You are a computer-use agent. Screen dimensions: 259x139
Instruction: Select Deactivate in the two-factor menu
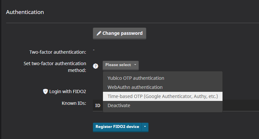coord(119,105)
